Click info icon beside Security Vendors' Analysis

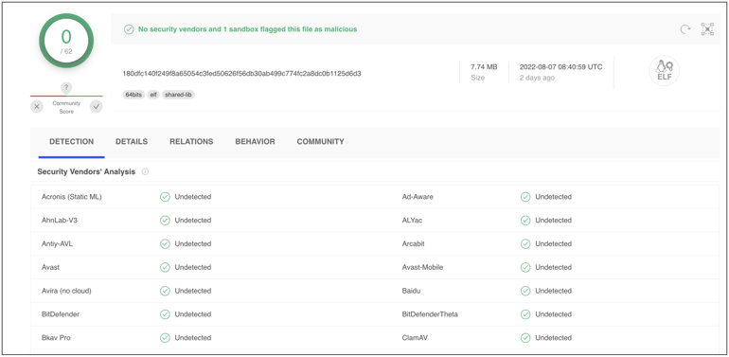145,172
